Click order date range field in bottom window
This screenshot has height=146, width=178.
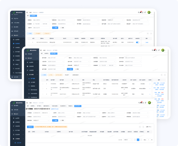pyautogui.click(x=41, y=113)
